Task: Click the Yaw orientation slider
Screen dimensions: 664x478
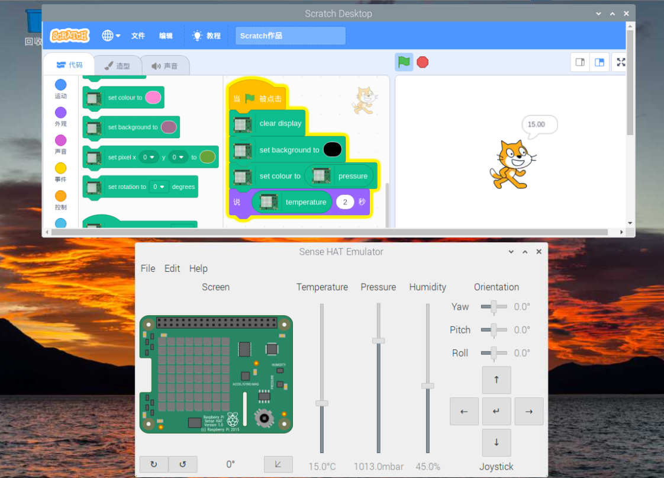Action: tap(494, 307)
